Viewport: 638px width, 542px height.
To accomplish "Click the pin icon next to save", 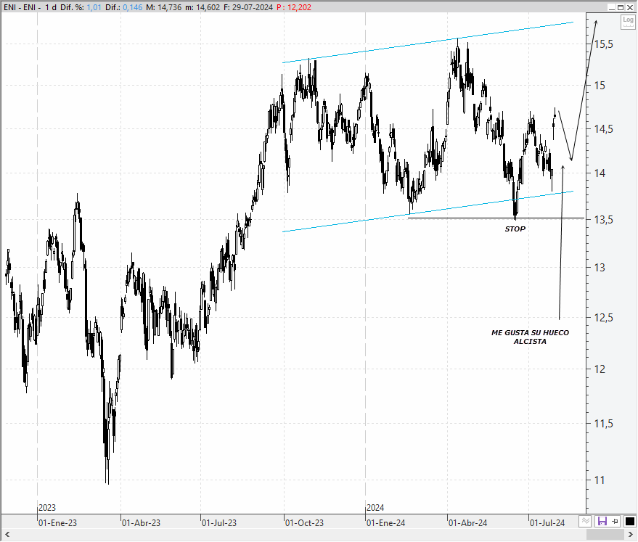I will (x=615, y=521).
